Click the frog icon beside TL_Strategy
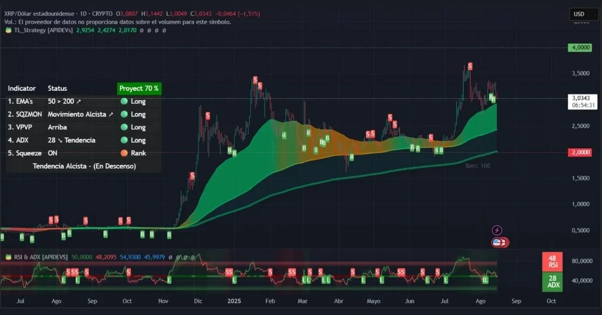Screen dimensions: 602x315 click(8, 30)
